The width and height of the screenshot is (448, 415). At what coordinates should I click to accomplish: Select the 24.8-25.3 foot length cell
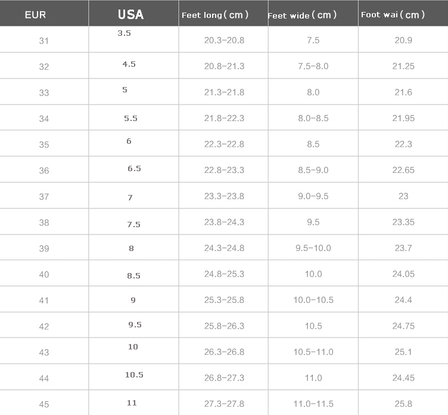pyautogui.click(x=224, y=274)
